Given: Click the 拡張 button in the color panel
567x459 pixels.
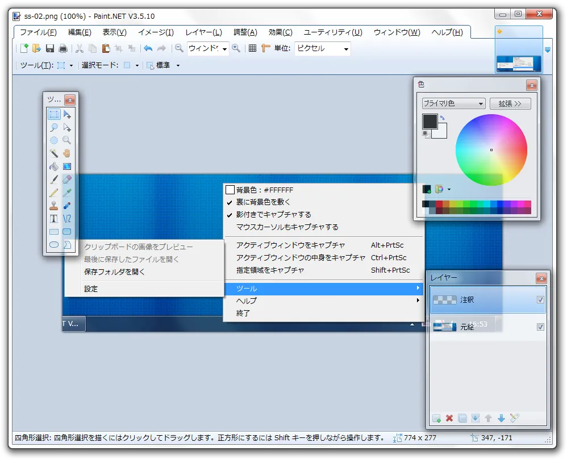Looking at the screenshot, I should coord(510,103).
